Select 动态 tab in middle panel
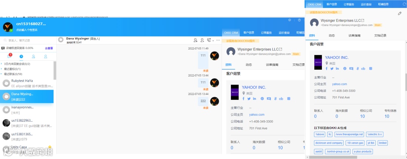The image size is (407, 159). [x=249, y=64]
